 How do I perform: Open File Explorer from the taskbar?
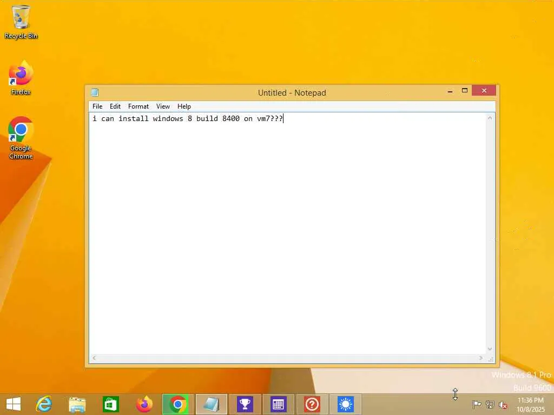pos(77,404)
